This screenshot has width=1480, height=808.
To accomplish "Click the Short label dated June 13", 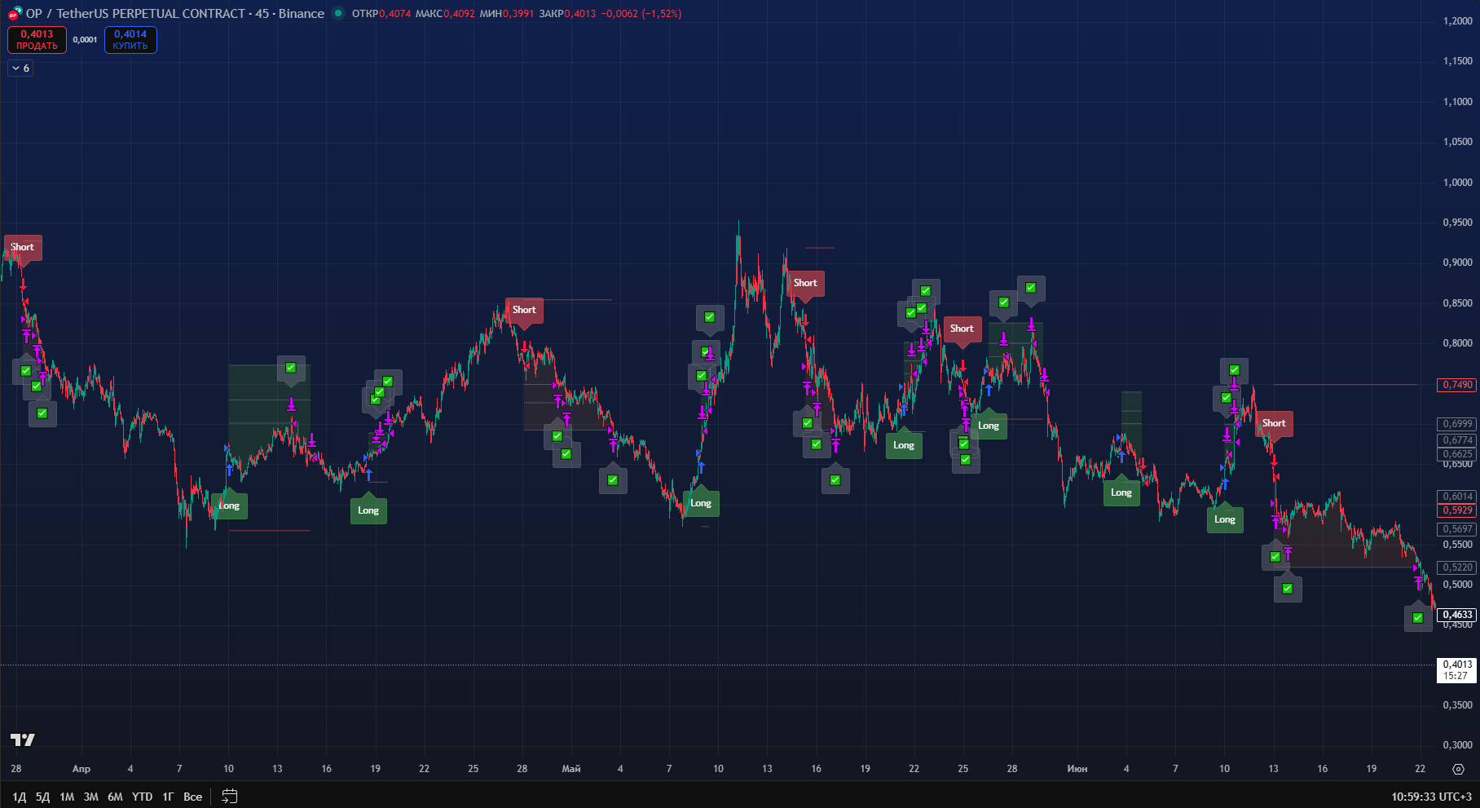I will pos(1274,423).
